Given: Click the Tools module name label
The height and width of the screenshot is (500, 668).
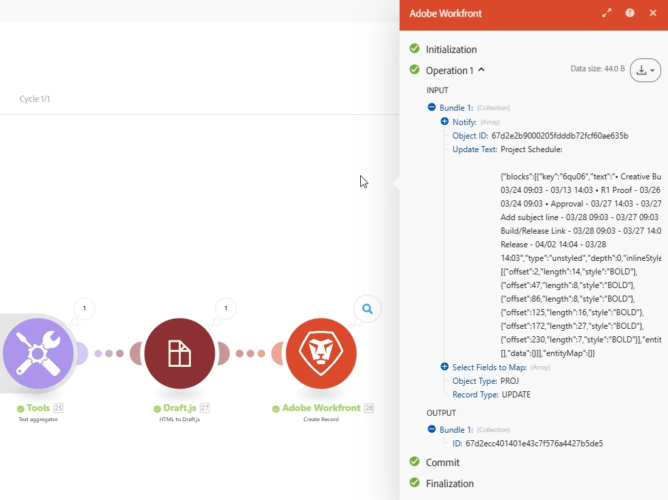Looking at the screenshot, I should (x=38, y=408).
